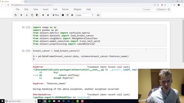Paste cells below
184x103 pixels.
(37, 15)
